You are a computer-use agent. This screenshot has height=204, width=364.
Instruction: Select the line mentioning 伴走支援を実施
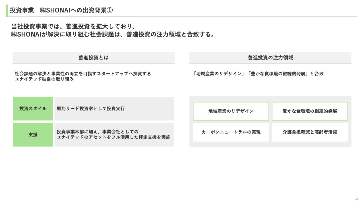pos(113,137)
